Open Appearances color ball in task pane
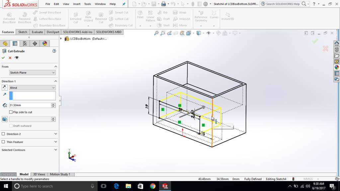 pyautogui.click(x=337, y=67)
